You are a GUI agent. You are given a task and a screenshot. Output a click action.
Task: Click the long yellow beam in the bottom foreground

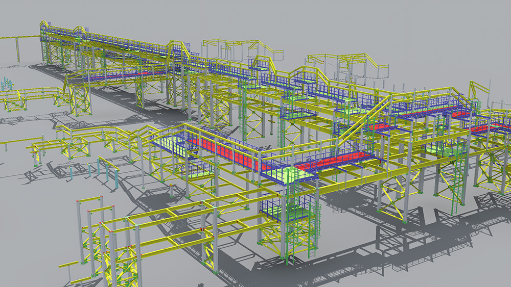pos(169,240)
